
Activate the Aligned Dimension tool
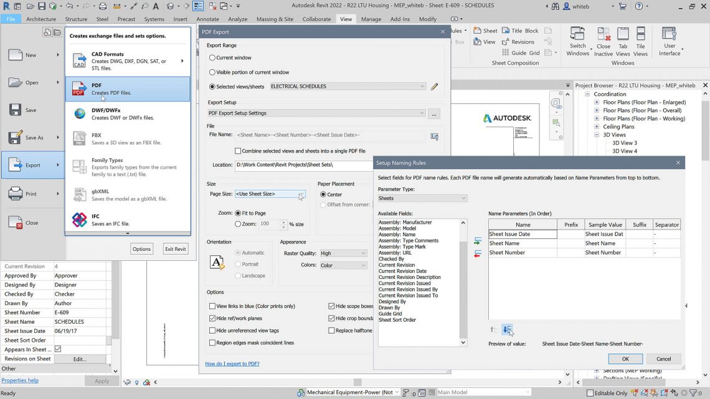point(118,6)
